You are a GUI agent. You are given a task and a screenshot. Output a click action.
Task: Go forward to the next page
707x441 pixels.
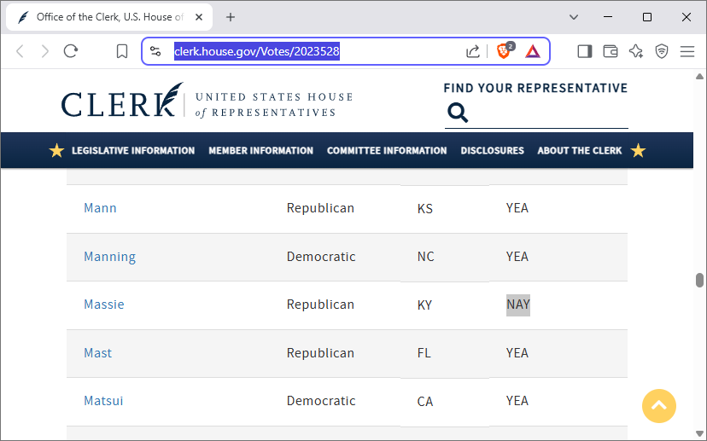(45, 51)
